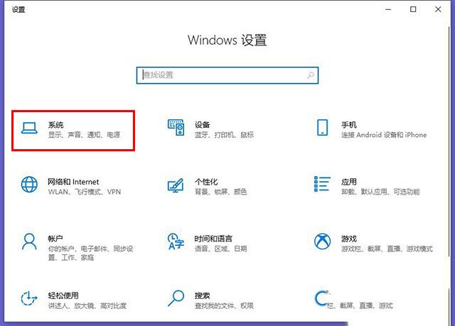Open the 系统 laptop icon
The width and height of the screenshot is (455, 326).
[x=29, y=128]
